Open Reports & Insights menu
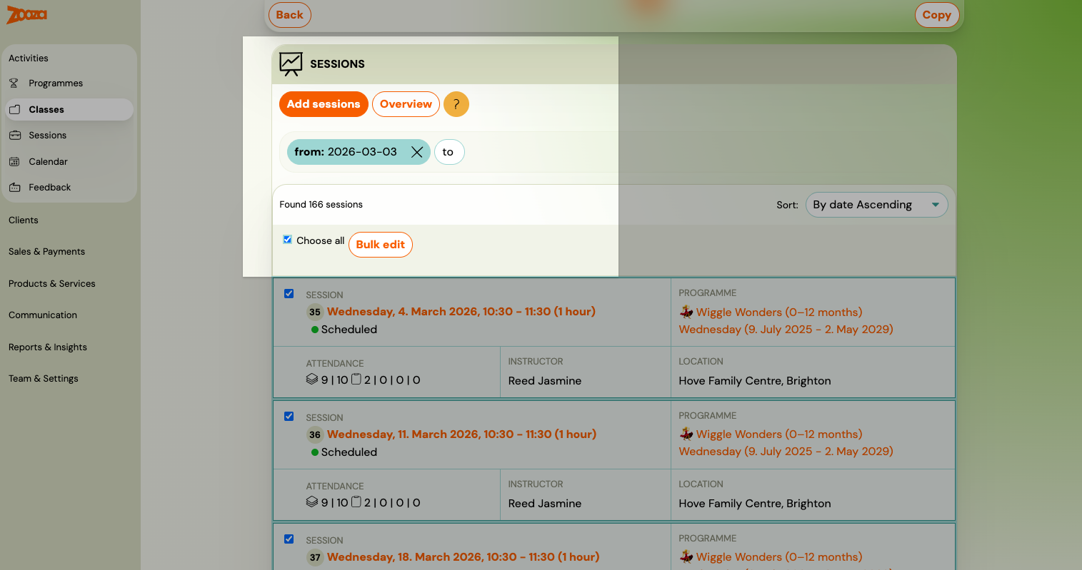The height and width of the screenshot is (570, 1082). (48, 347)
